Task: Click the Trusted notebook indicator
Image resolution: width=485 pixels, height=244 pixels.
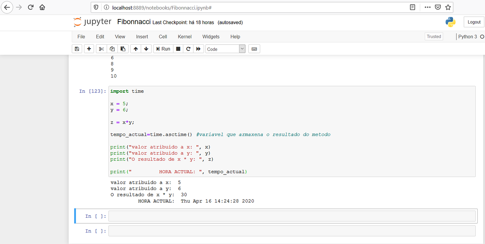Action: 434,36
